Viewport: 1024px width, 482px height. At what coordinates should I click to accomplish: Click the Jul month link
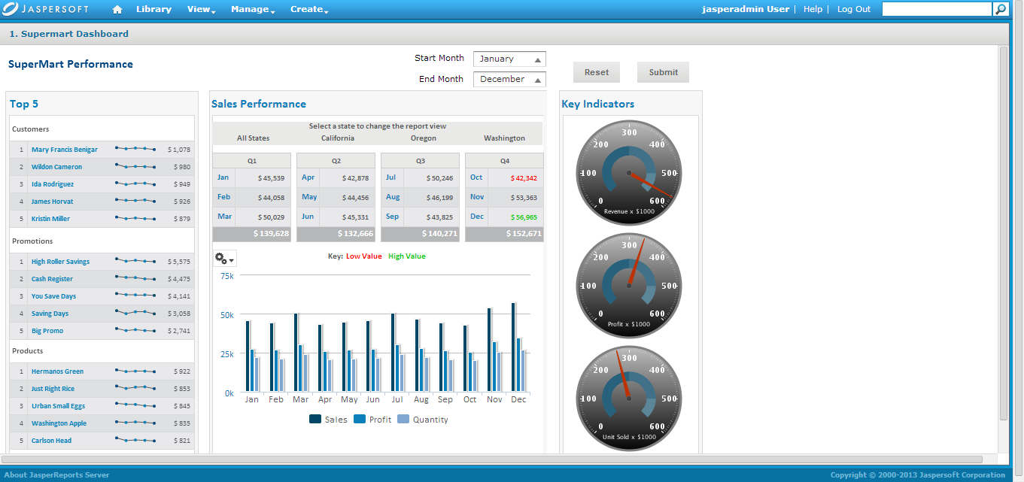[x=390, y=177]
